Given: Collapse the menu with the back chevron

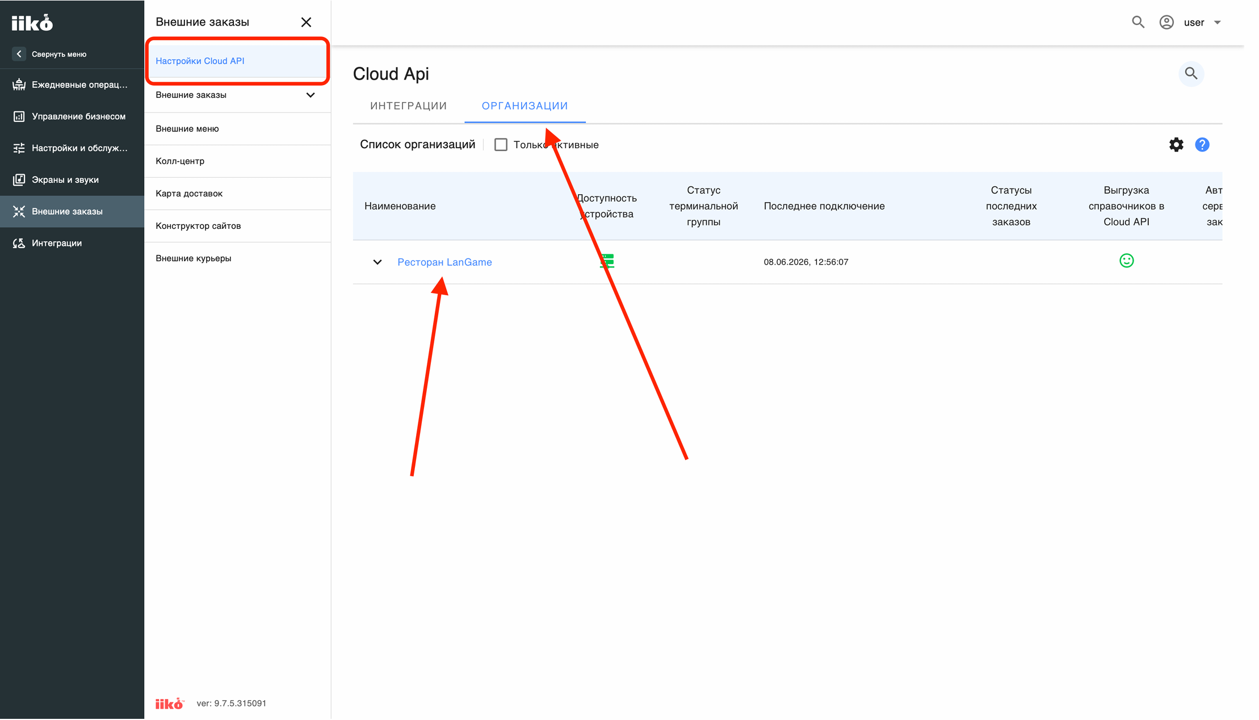Looking at the screenshot, I should [x=19, y=54].
